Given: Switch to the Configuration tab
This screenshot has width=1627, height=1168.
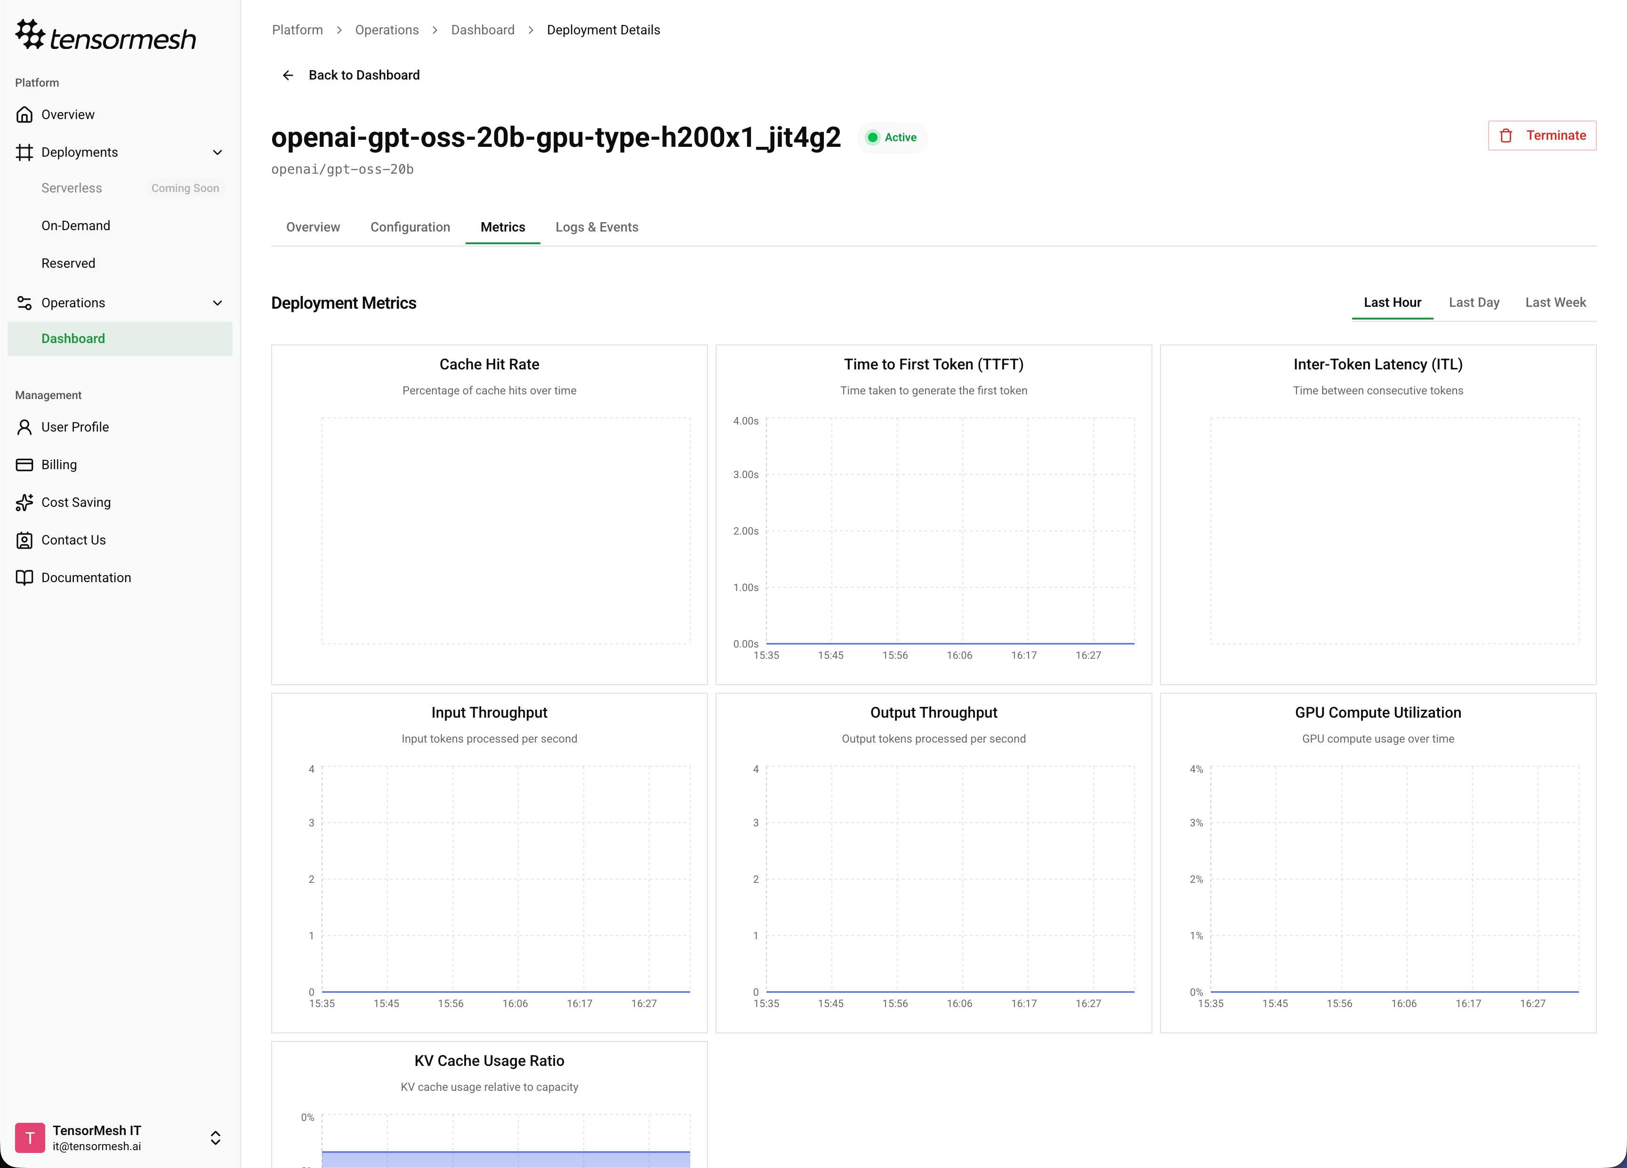Looking at the screenshot, I should 411,226.
